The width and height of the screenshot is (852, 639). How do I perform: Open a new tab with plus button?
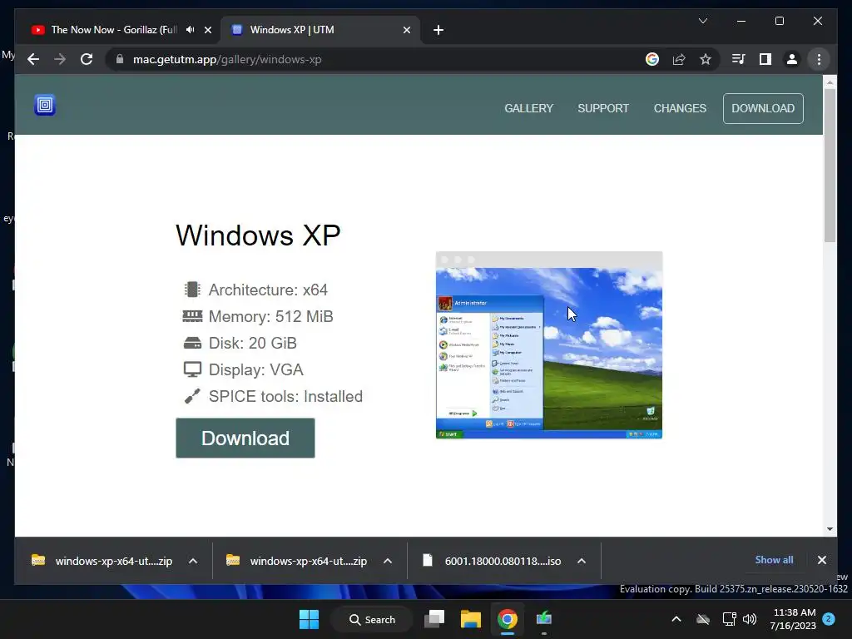[438, 30]
